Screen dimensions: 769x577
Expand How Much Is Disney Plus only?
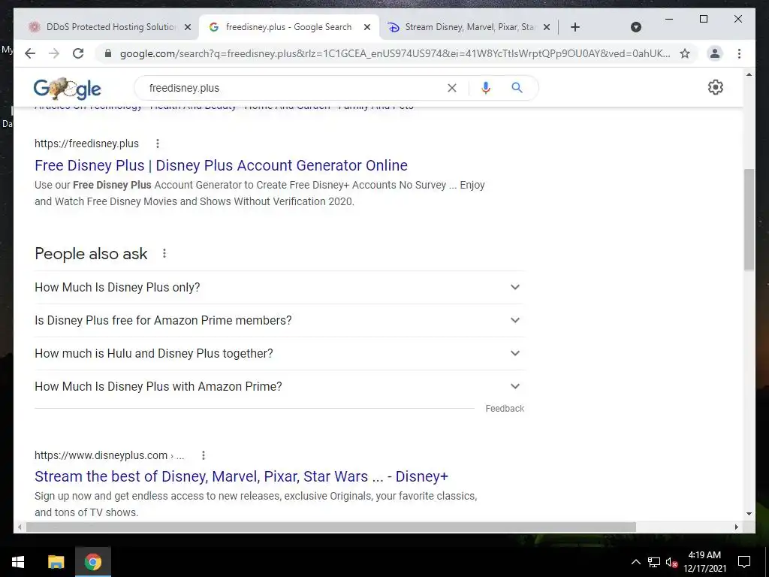click(279, 287)
